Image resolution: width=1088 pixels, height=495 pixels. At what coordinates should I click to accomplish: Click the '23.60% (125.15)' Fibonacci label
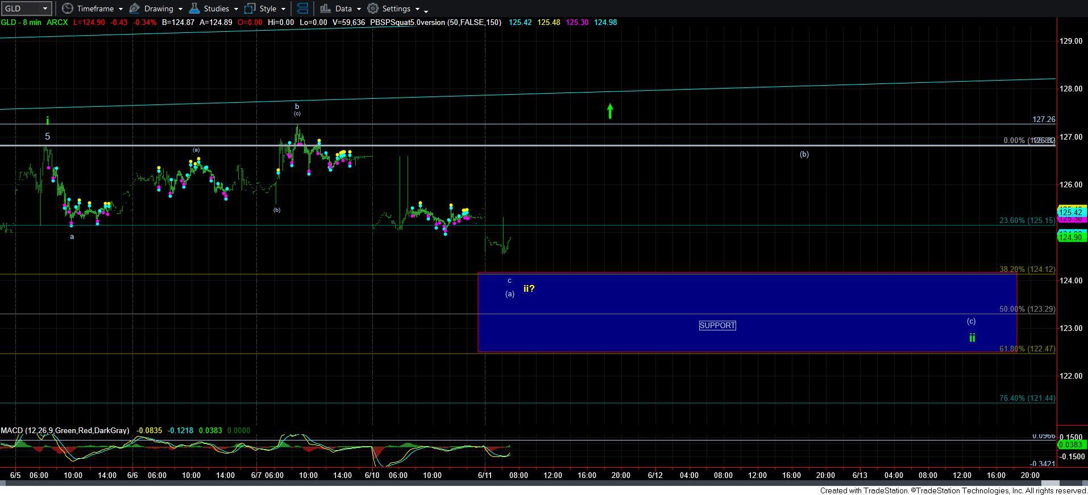[1027, 220]
